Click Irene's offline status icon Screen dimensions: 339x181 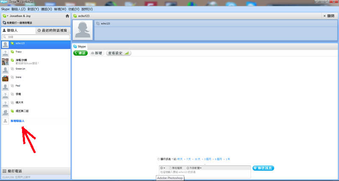point(12,77)
